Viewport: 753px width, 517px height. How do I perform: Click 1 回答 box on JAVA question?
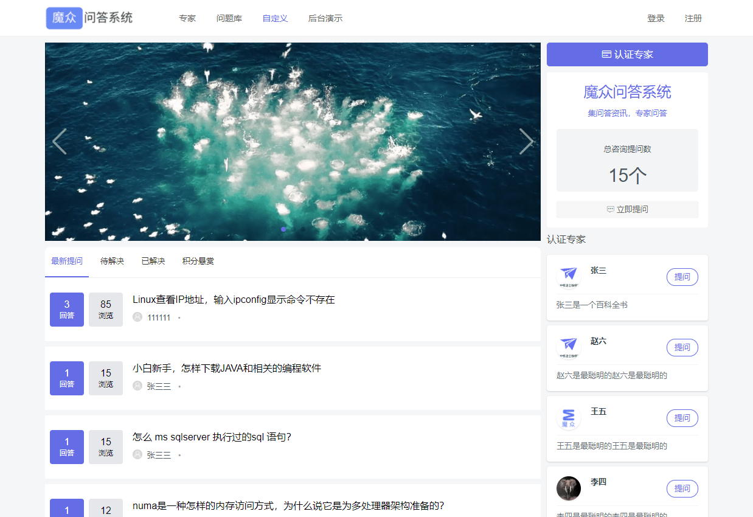tap(67, 378)
